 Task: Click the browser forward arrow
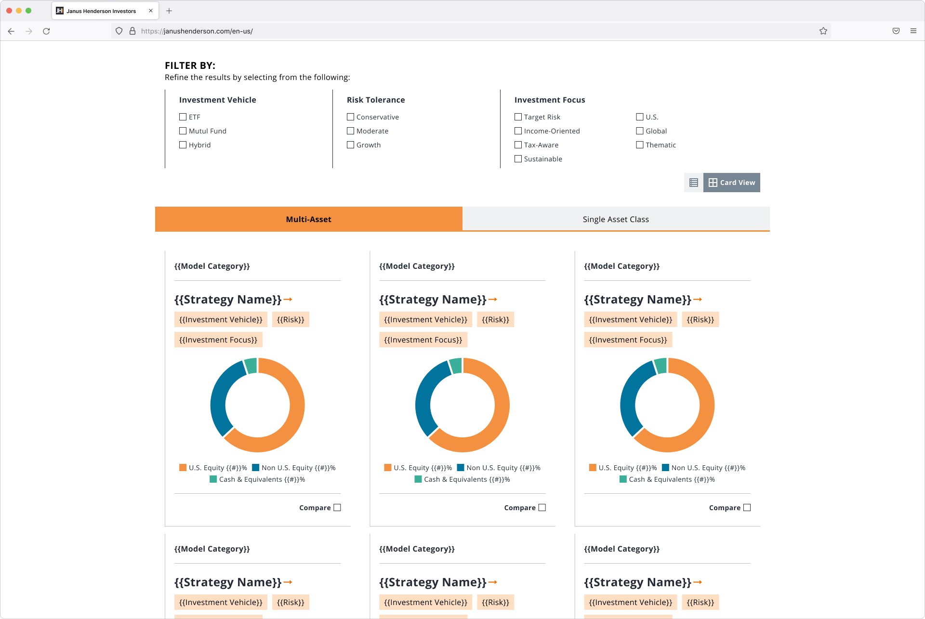pyautogui.click(x=29, y=31)
